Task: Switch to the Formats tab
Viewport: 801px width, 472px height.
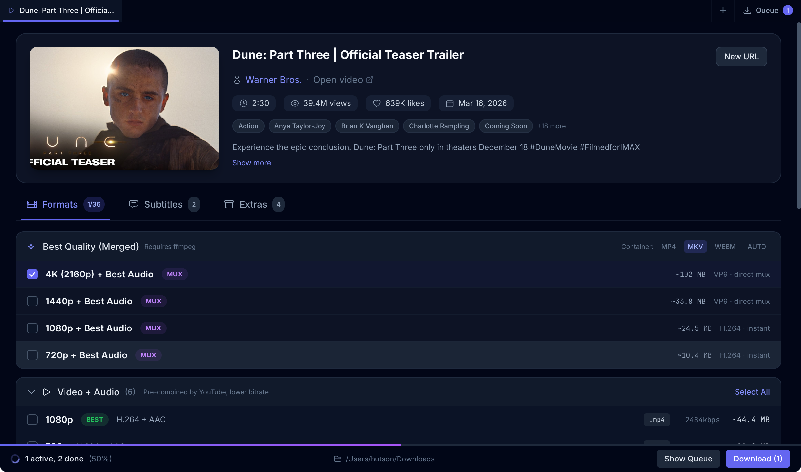Action: click(65, 204)
